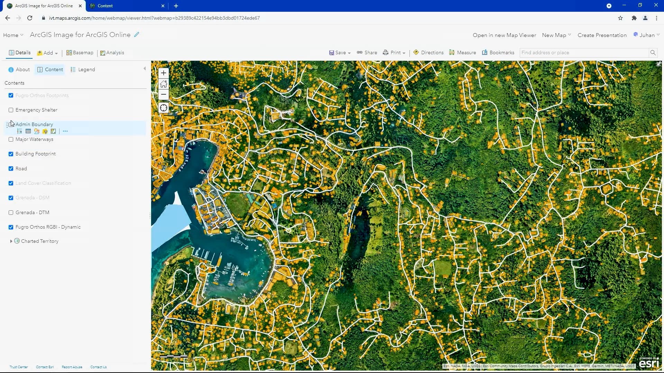Click the Save map button
664x373 pixels.
[x=339, y=52]
